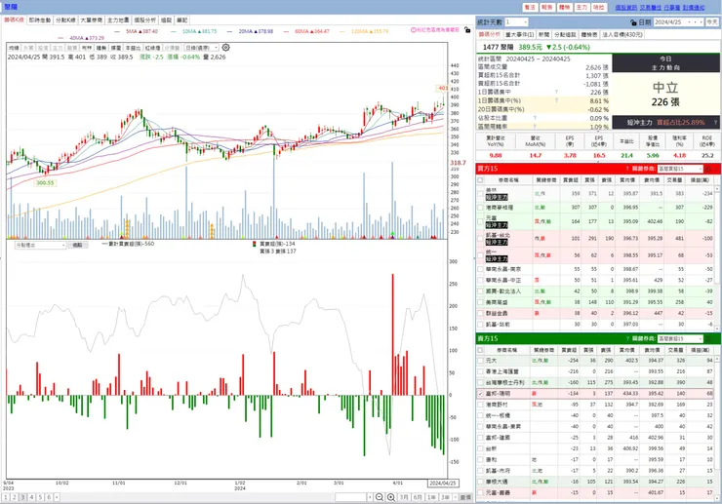
Task: Check the 元富 broker row checkbox
Action: pos(480,221)
